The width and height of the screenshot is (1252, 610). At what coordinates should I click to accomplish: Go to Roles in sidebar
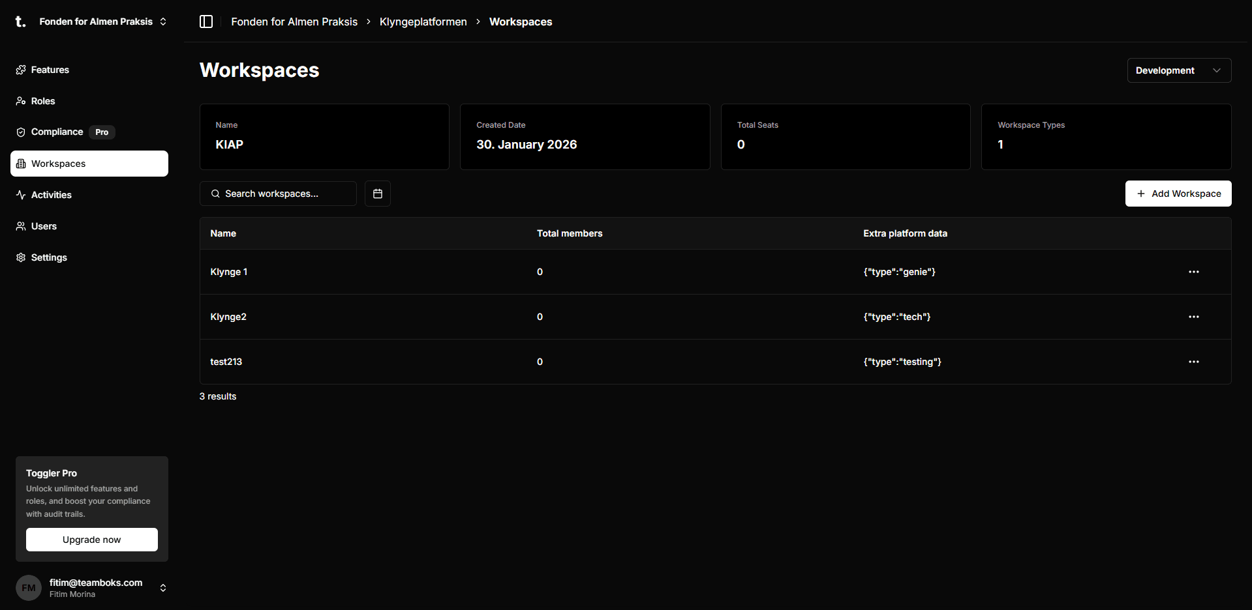pyautogui.click(x=43, y=101)
